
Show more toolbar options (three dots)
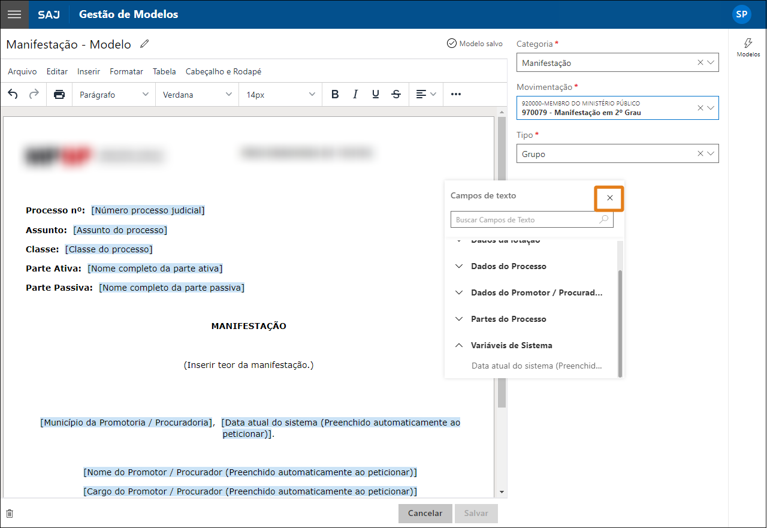[x=456, y=94]
